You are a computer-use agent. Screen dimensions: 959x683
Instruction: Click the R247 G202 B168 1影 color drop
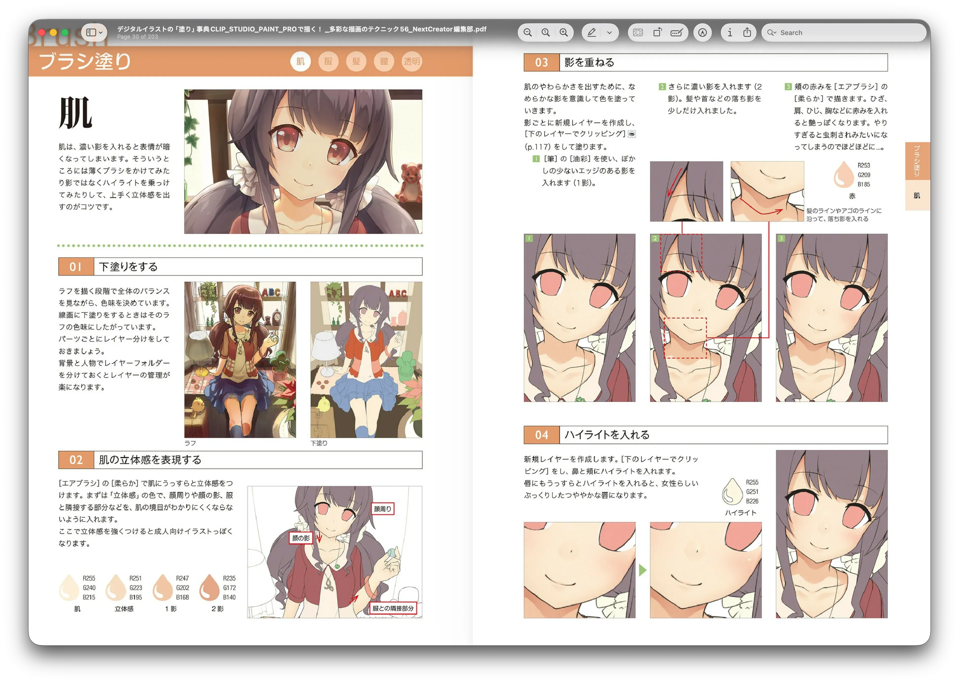pyautogui.click(x=163, y=588)
